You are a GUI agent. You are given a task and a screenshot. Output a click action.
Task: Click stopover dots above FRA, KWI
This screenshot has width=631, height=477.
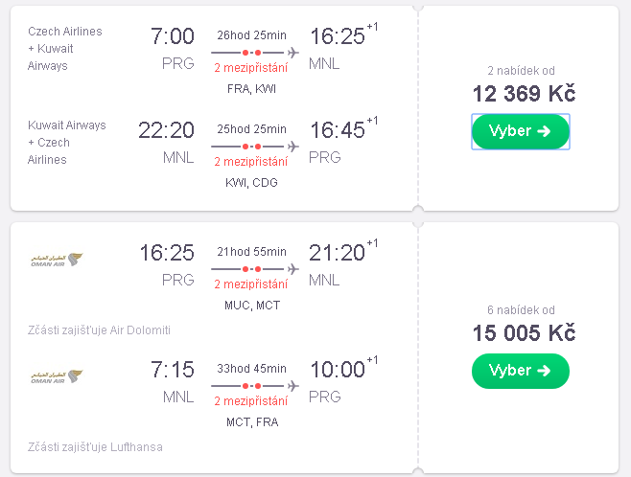251,53
